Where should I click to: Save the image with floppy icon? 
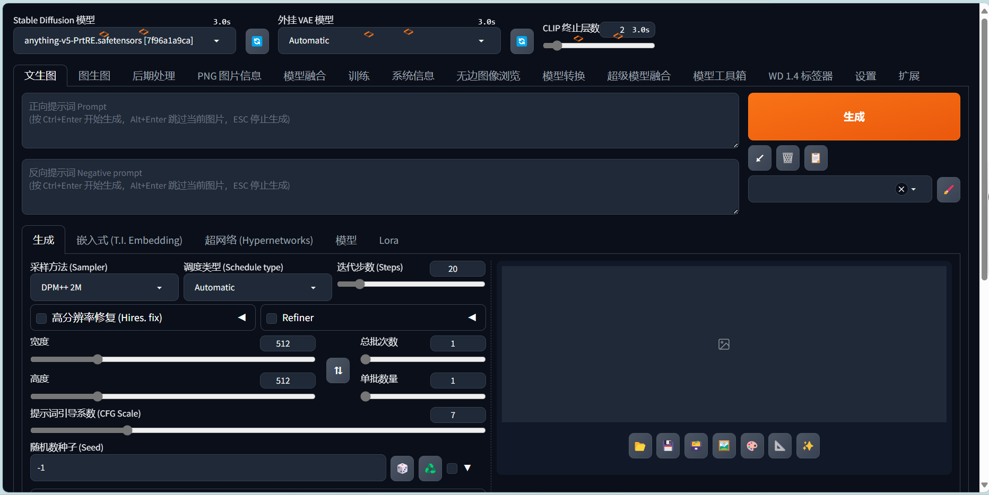point(668,446)
